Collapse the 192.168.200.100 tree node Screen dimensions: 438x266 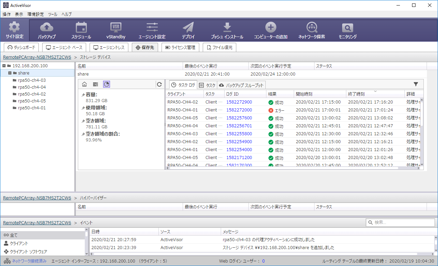(4, 66)
